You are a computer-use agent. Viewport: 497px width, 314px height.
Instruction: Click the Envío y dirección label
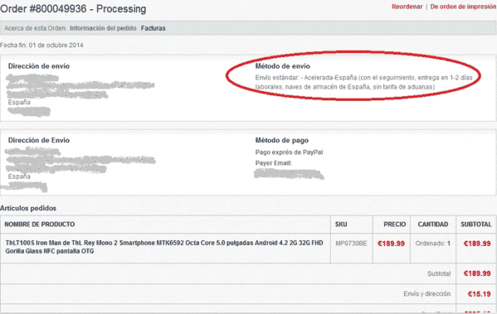click(427, 294)
